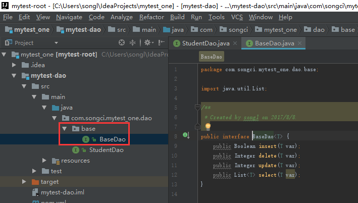Click the select method name on line 12
This screenshot has width=358, height=203.
[268, 175]
